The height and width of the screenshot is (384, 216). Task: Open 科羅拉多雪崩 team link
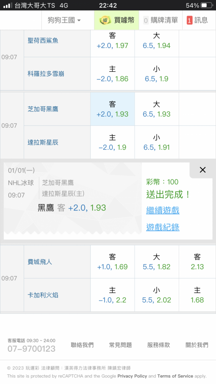[46, 74]
